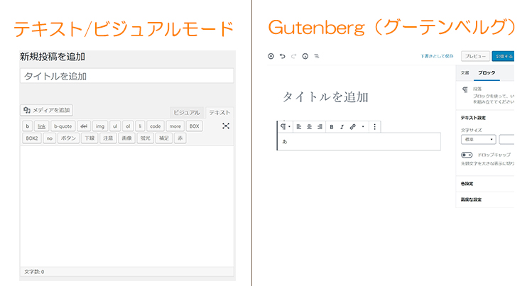Switch to the テキスト tab
The image size is (532, 286).
tap(219, 113)
